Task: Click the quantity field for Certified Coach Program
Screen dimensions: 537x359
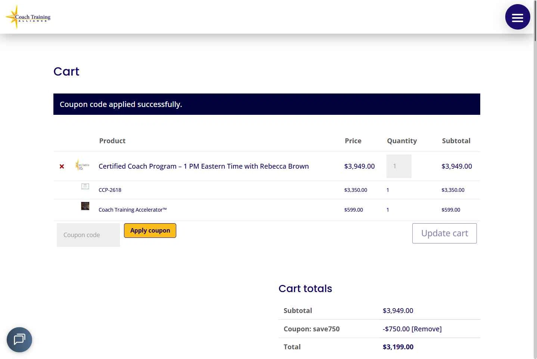Action: tap(399, 166)
